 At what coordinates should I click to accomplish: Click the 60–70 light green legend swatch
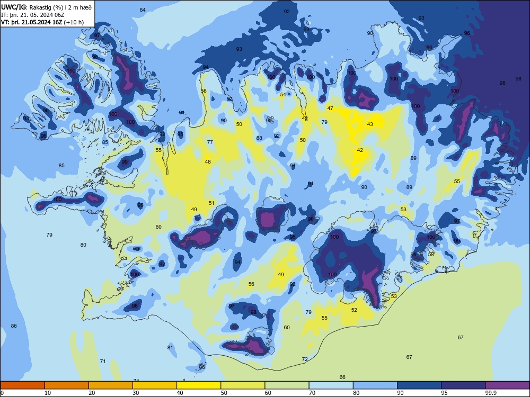click(x=287, y=385)
